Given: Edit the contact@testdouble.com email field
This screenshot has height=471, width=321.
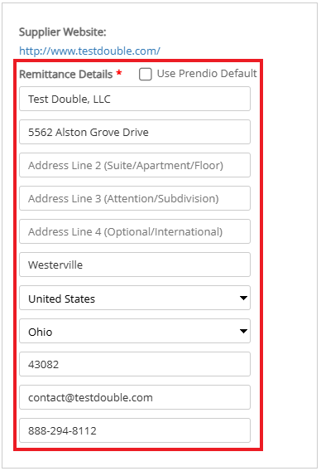Looking at the screenshot, I should 135,397.
